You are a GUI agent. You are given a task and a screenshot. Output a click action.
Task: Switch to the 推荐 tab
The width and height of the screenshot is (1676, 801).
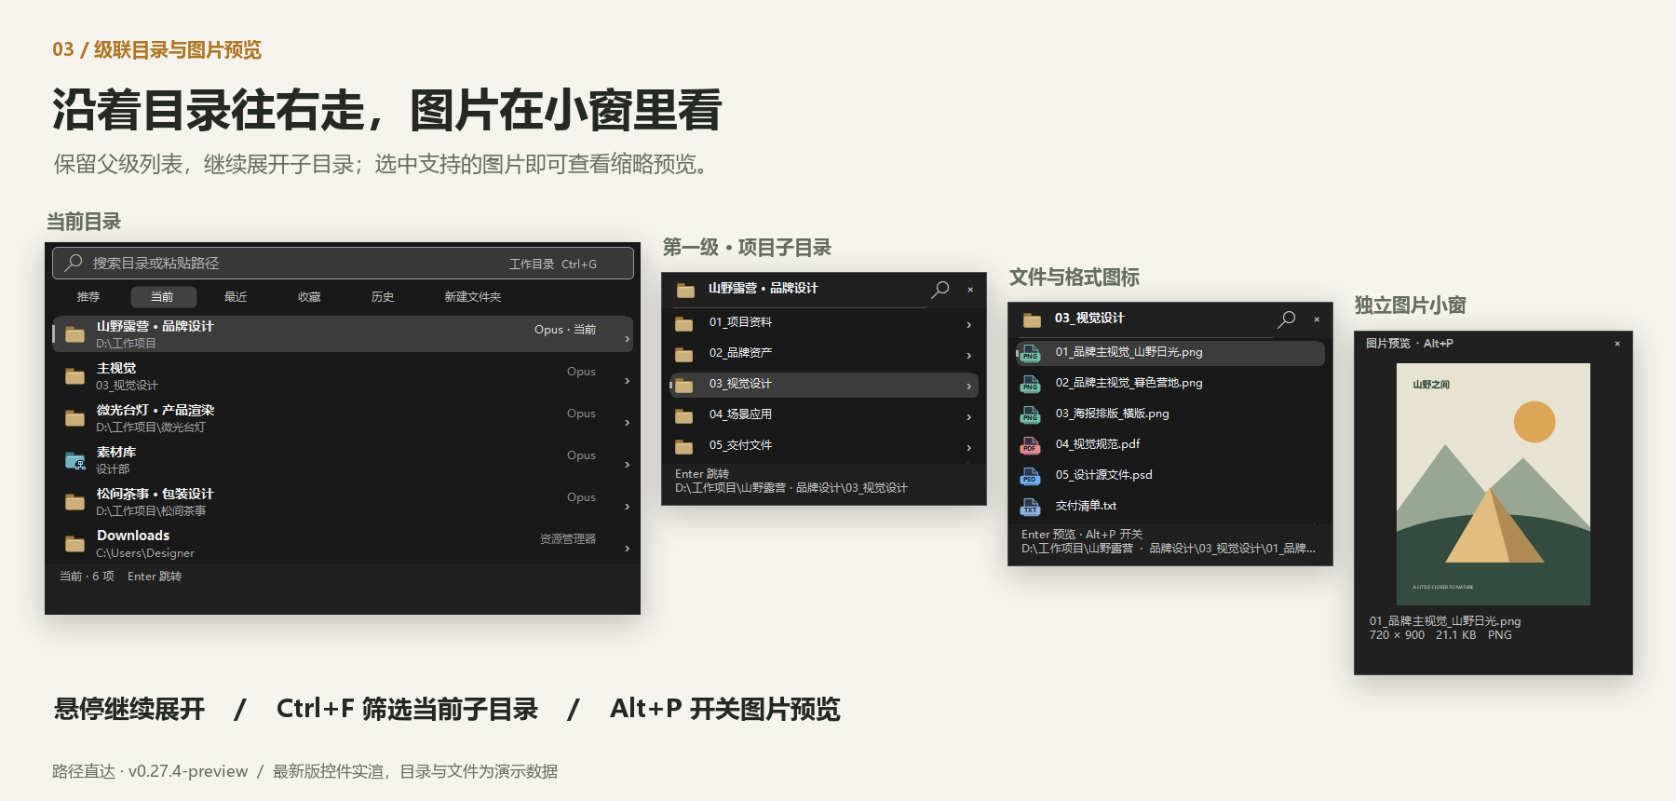click(x=88, y=297)
